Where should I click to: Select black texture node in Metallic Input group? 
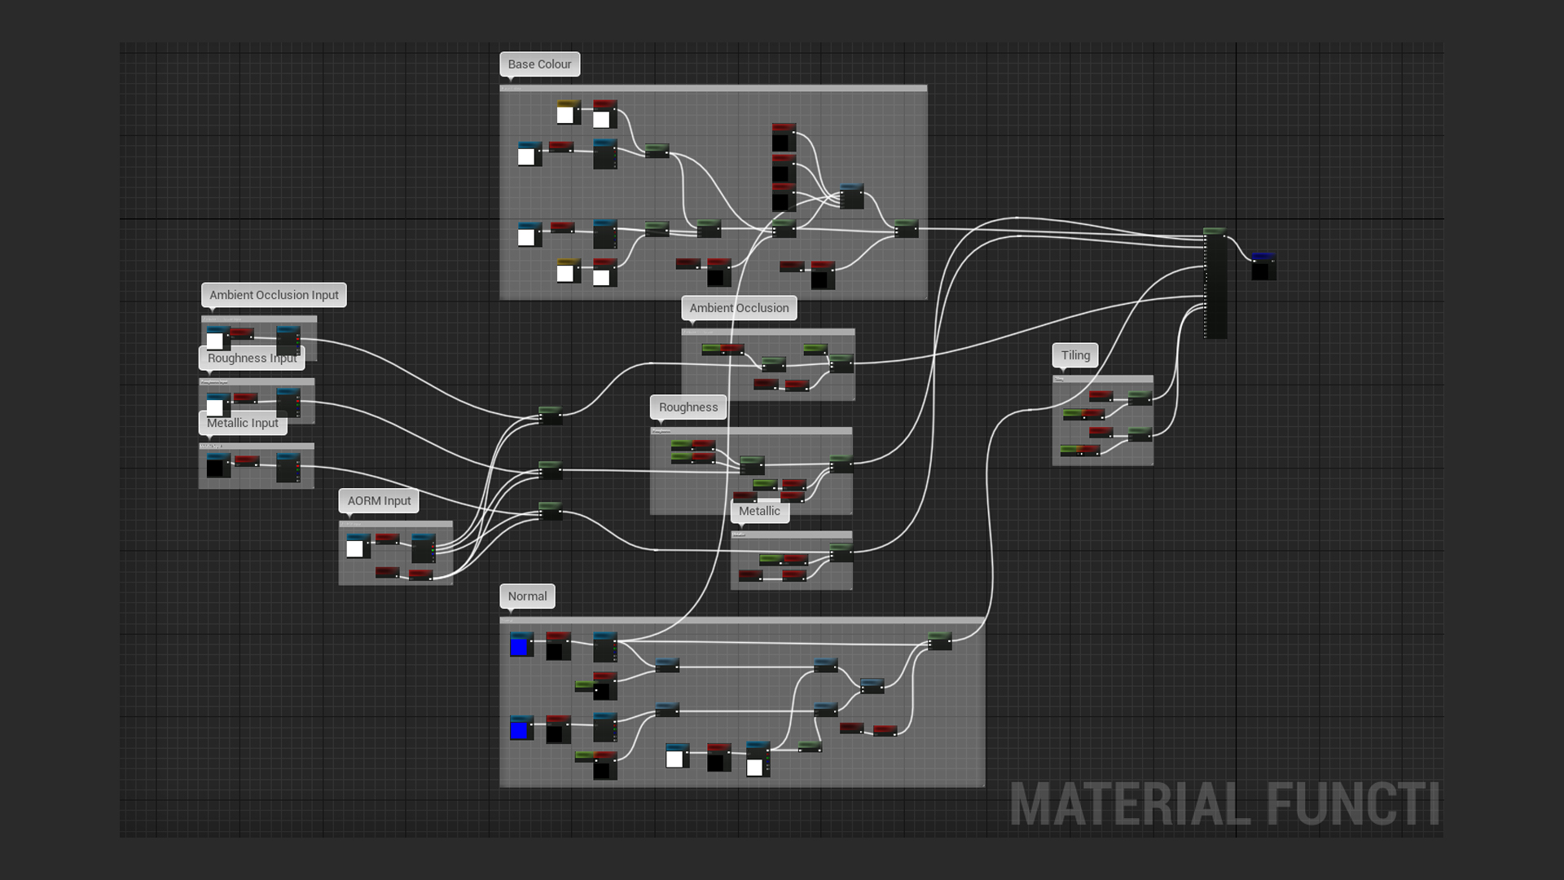click(x=217, y=466)
